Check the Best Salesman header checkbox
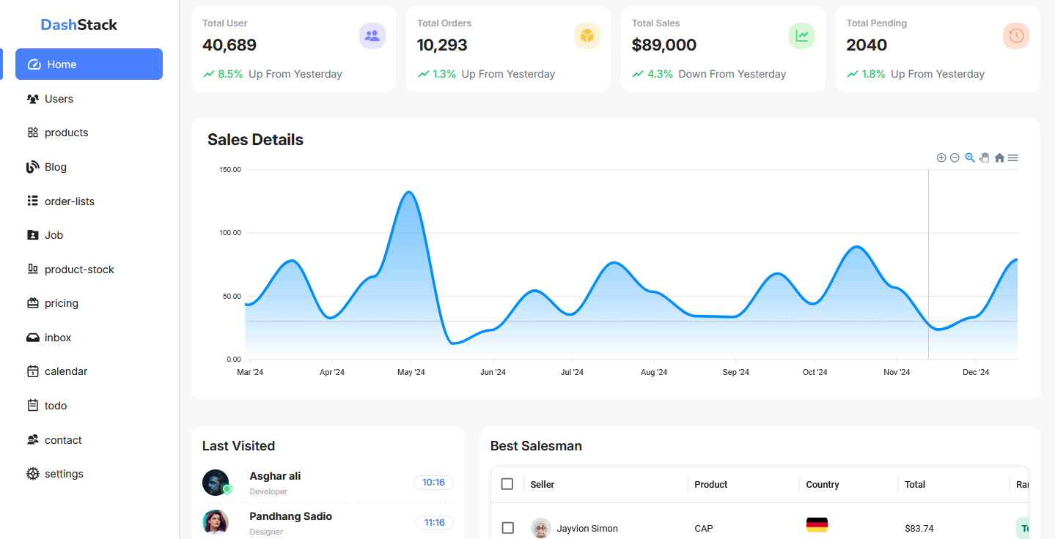The height and width of the screenshot is (539, 1055). tap(507, 484)
